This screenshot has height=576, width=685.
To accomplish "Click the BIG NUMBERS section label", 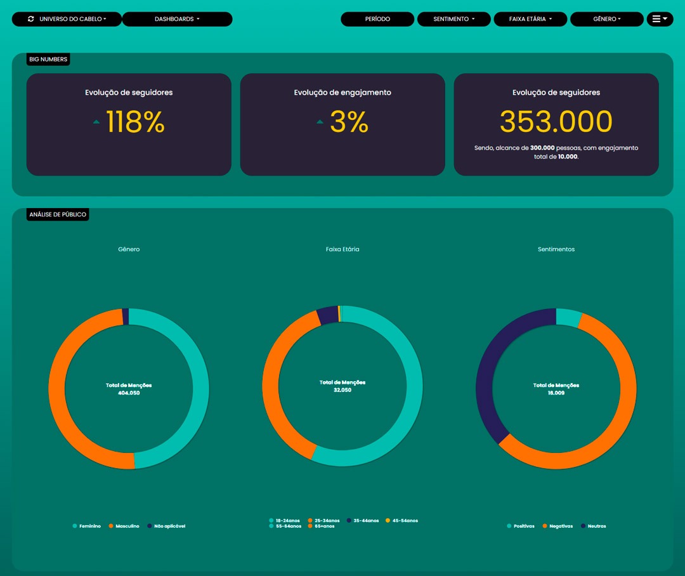I will [x=48, y=60].
